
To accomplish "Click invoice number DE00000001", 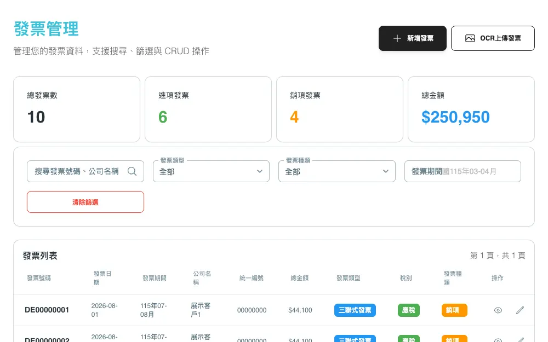I will click(x=47, y=310).
